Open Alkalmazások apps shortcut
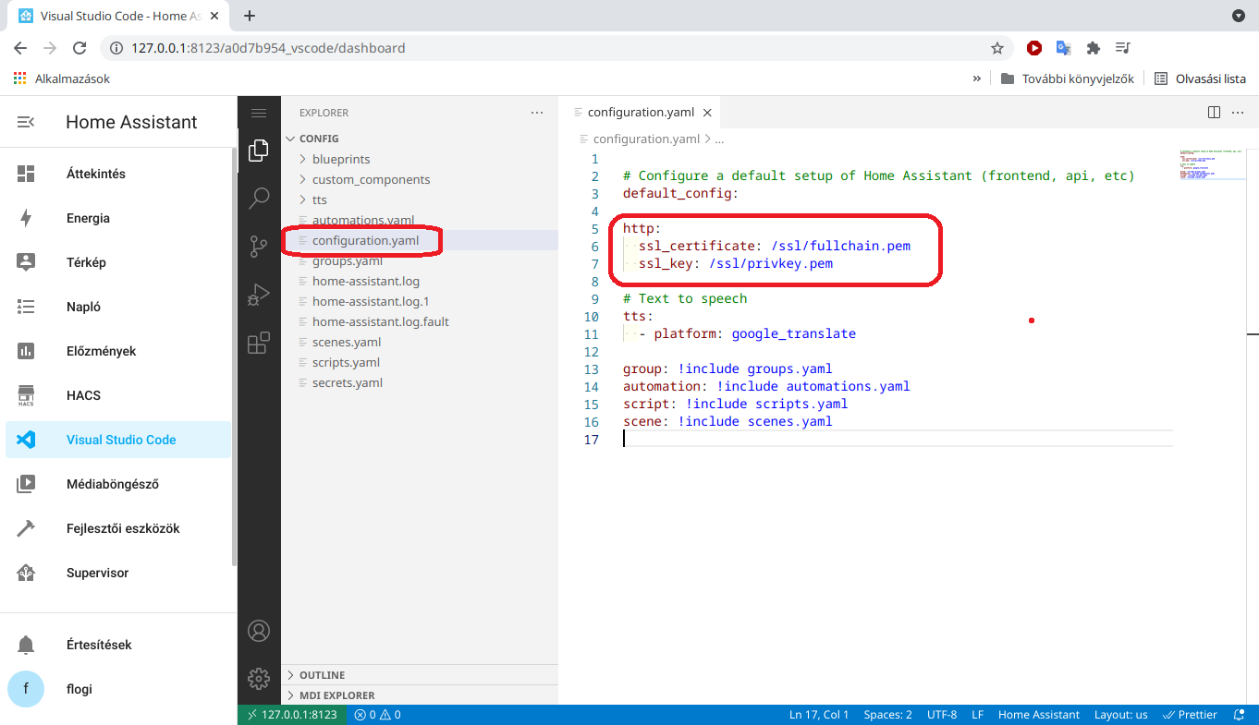1259x725 pixels. point(62,79)
